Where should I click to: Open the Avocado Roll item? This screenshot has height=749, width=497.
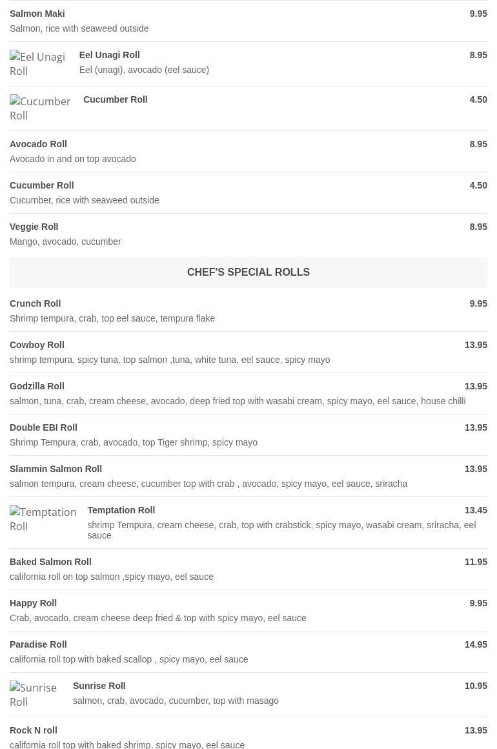[39, 144]
